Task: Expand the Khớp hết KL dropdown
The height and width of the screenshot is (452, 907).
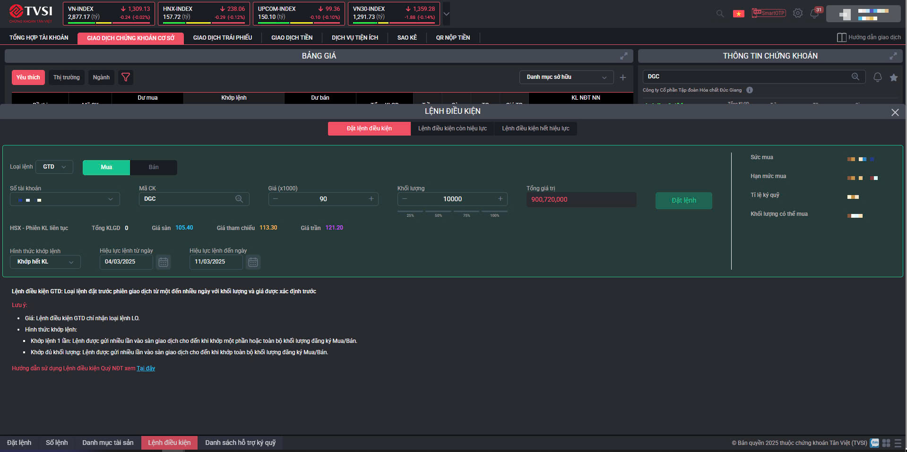Action: [45, 262]
